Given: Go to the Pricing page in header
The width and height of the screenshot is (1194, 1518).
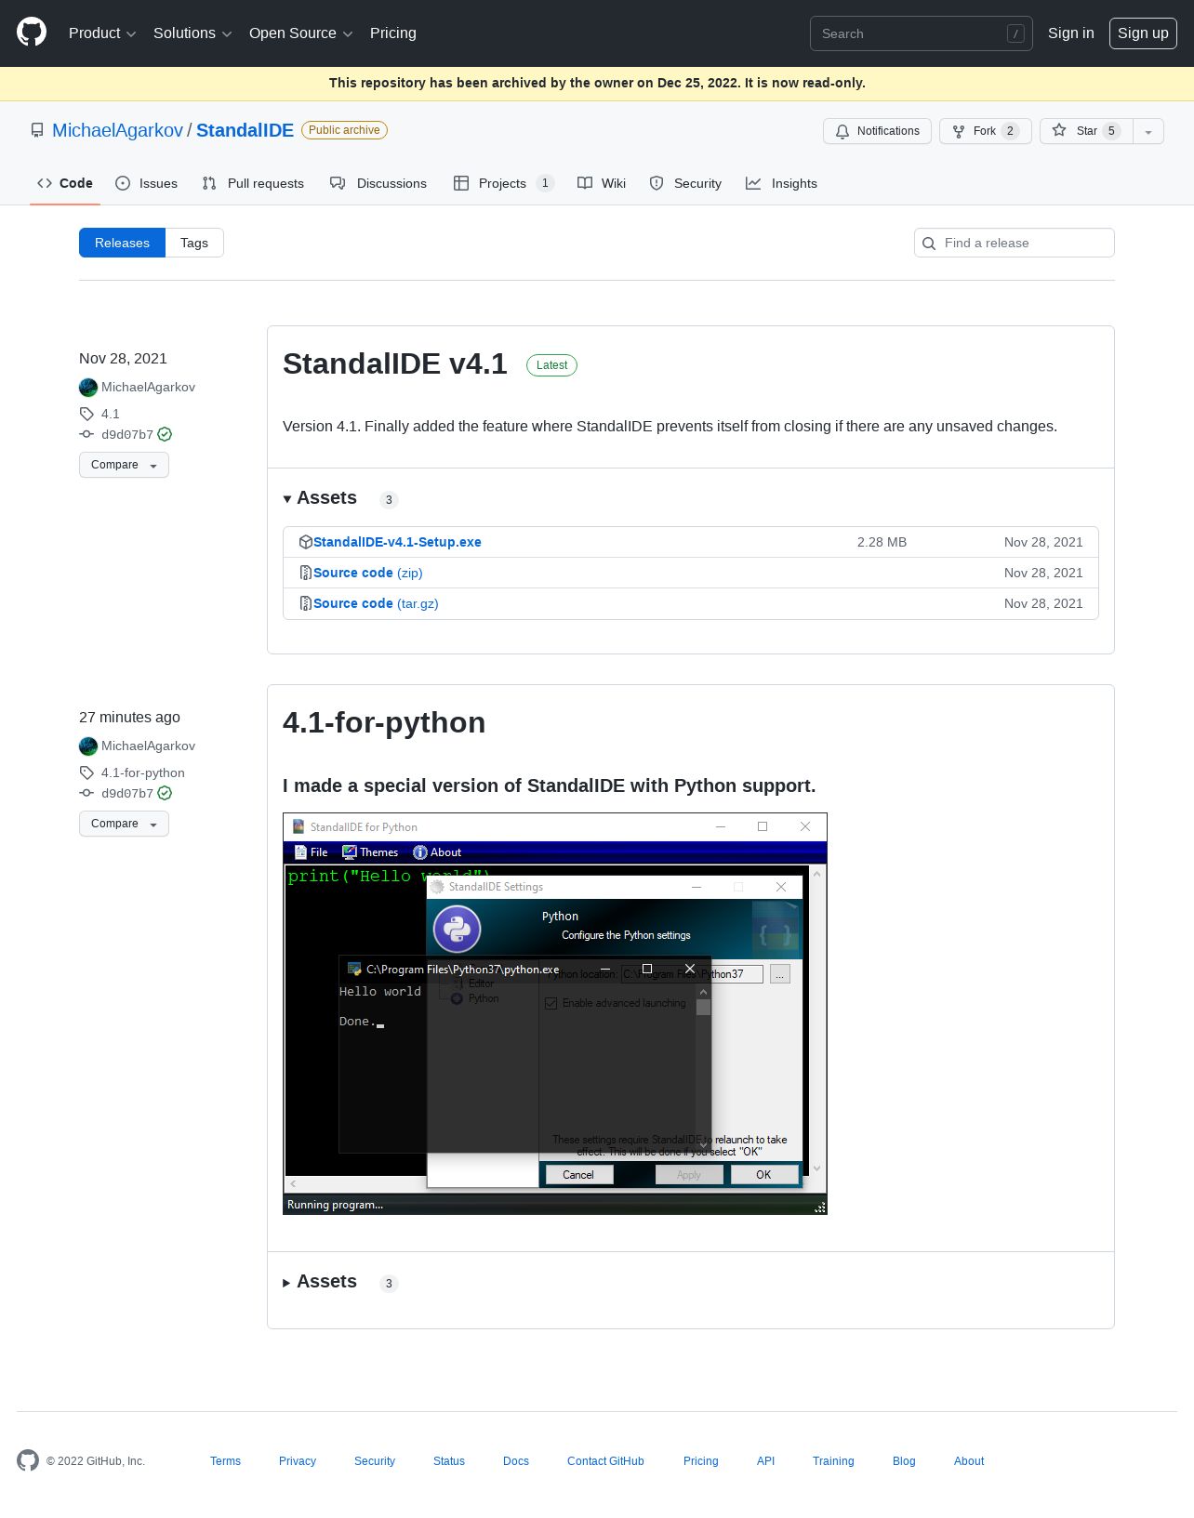Looking at the screenshot, I should [393, 33].
